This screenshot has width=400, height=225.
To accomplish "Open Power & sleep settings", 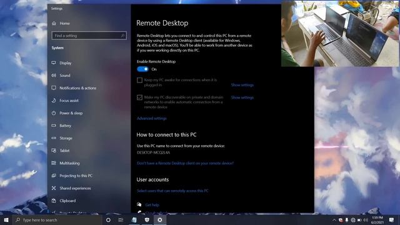I will (67, 113).
